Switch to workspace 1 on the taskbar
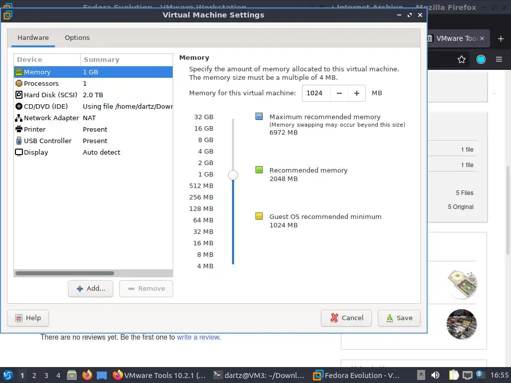The width and height of the screenshot is (511, 383). click(x=22, y=376)
